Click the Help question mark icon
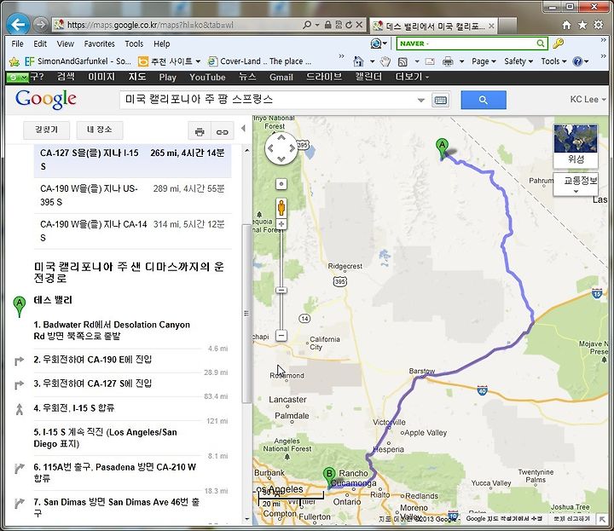This screenshot has width=614, height=531. (577, 61)
